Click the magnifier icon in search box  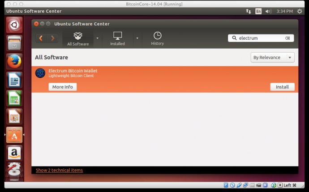[x=234, y=38]
